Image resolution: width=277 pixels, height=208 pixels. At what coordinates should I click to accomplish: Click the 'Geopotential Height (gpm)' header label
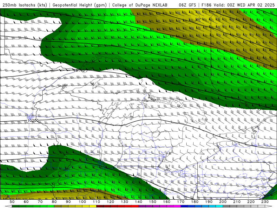tap(80, 5)
